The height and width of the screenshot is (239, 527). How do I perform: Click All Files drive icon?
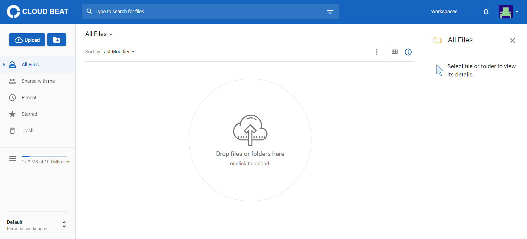click(12, 65)
